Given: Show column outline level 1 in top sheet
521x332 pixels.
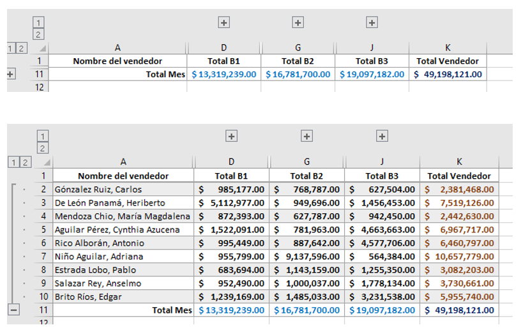Looking at the screenshot, I should (x=38, y=22).
